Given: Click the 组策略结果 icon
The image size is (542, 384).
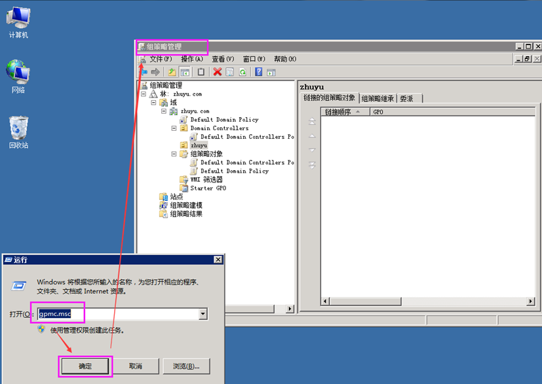Looking at the screenshot, I should click(163, 214).
